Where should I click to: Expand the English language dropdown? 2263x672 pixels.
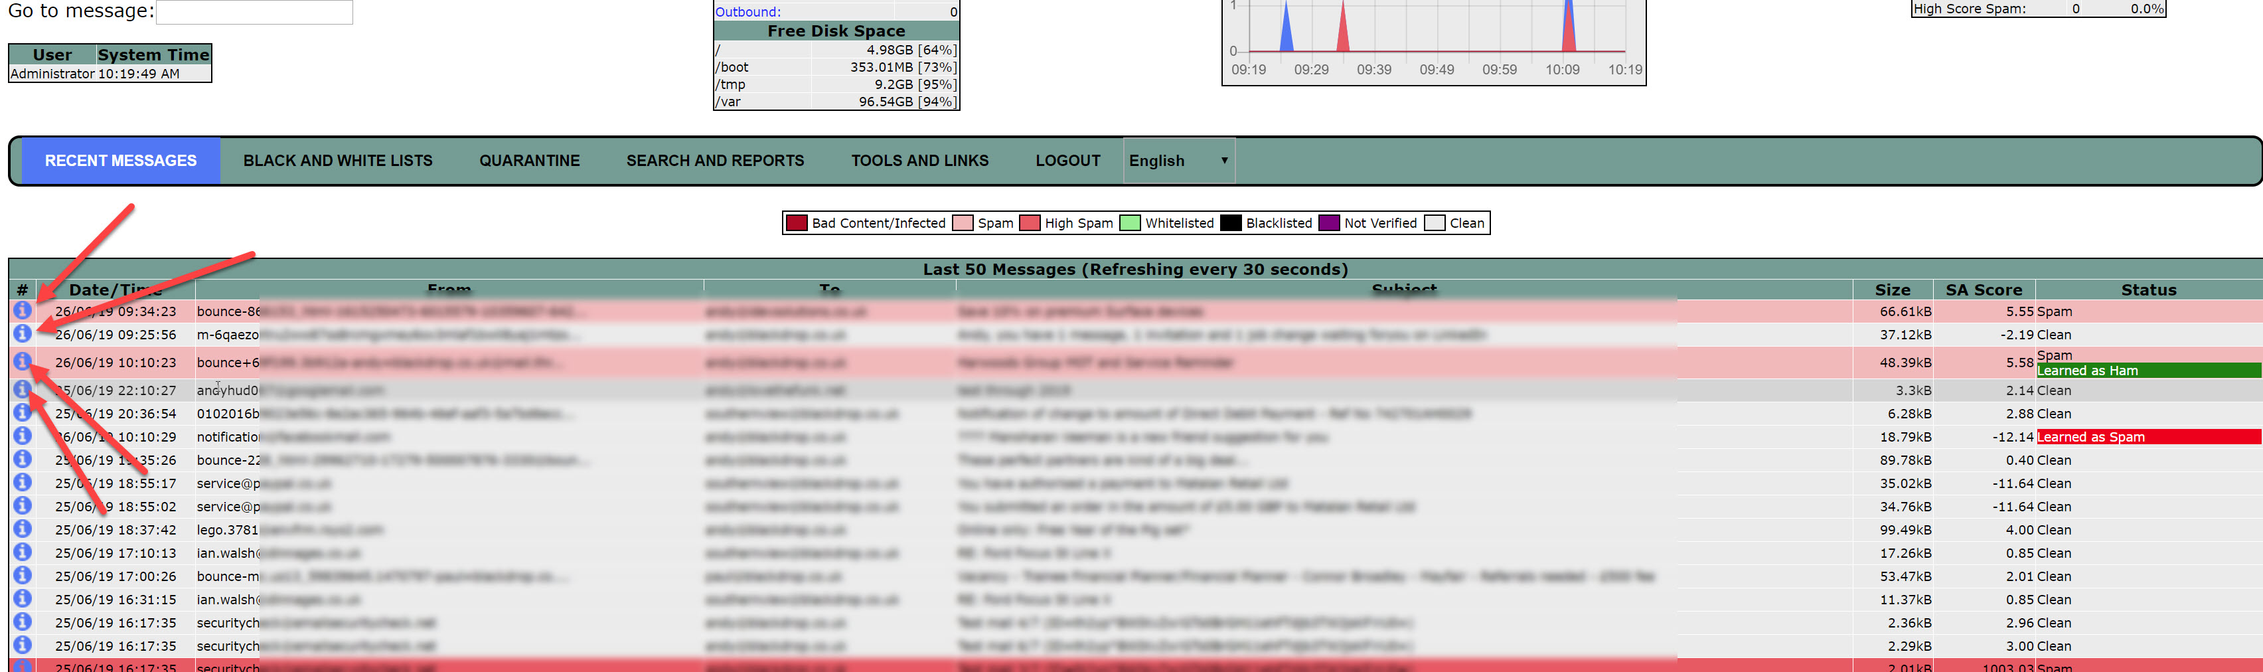point(1178,161)
